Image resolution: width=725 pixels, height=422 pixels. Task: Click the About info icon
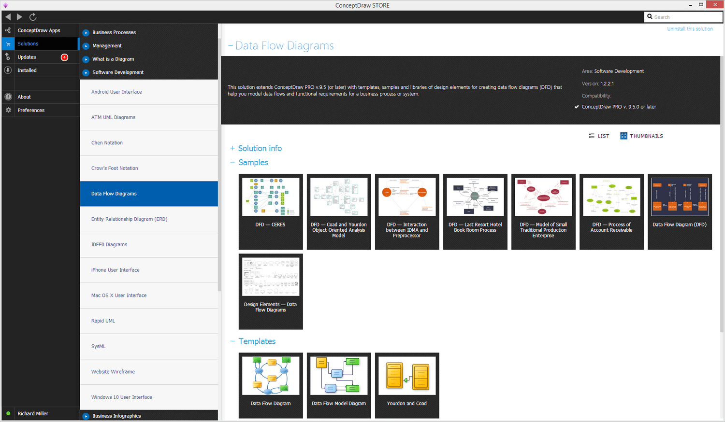coord(8,97)
